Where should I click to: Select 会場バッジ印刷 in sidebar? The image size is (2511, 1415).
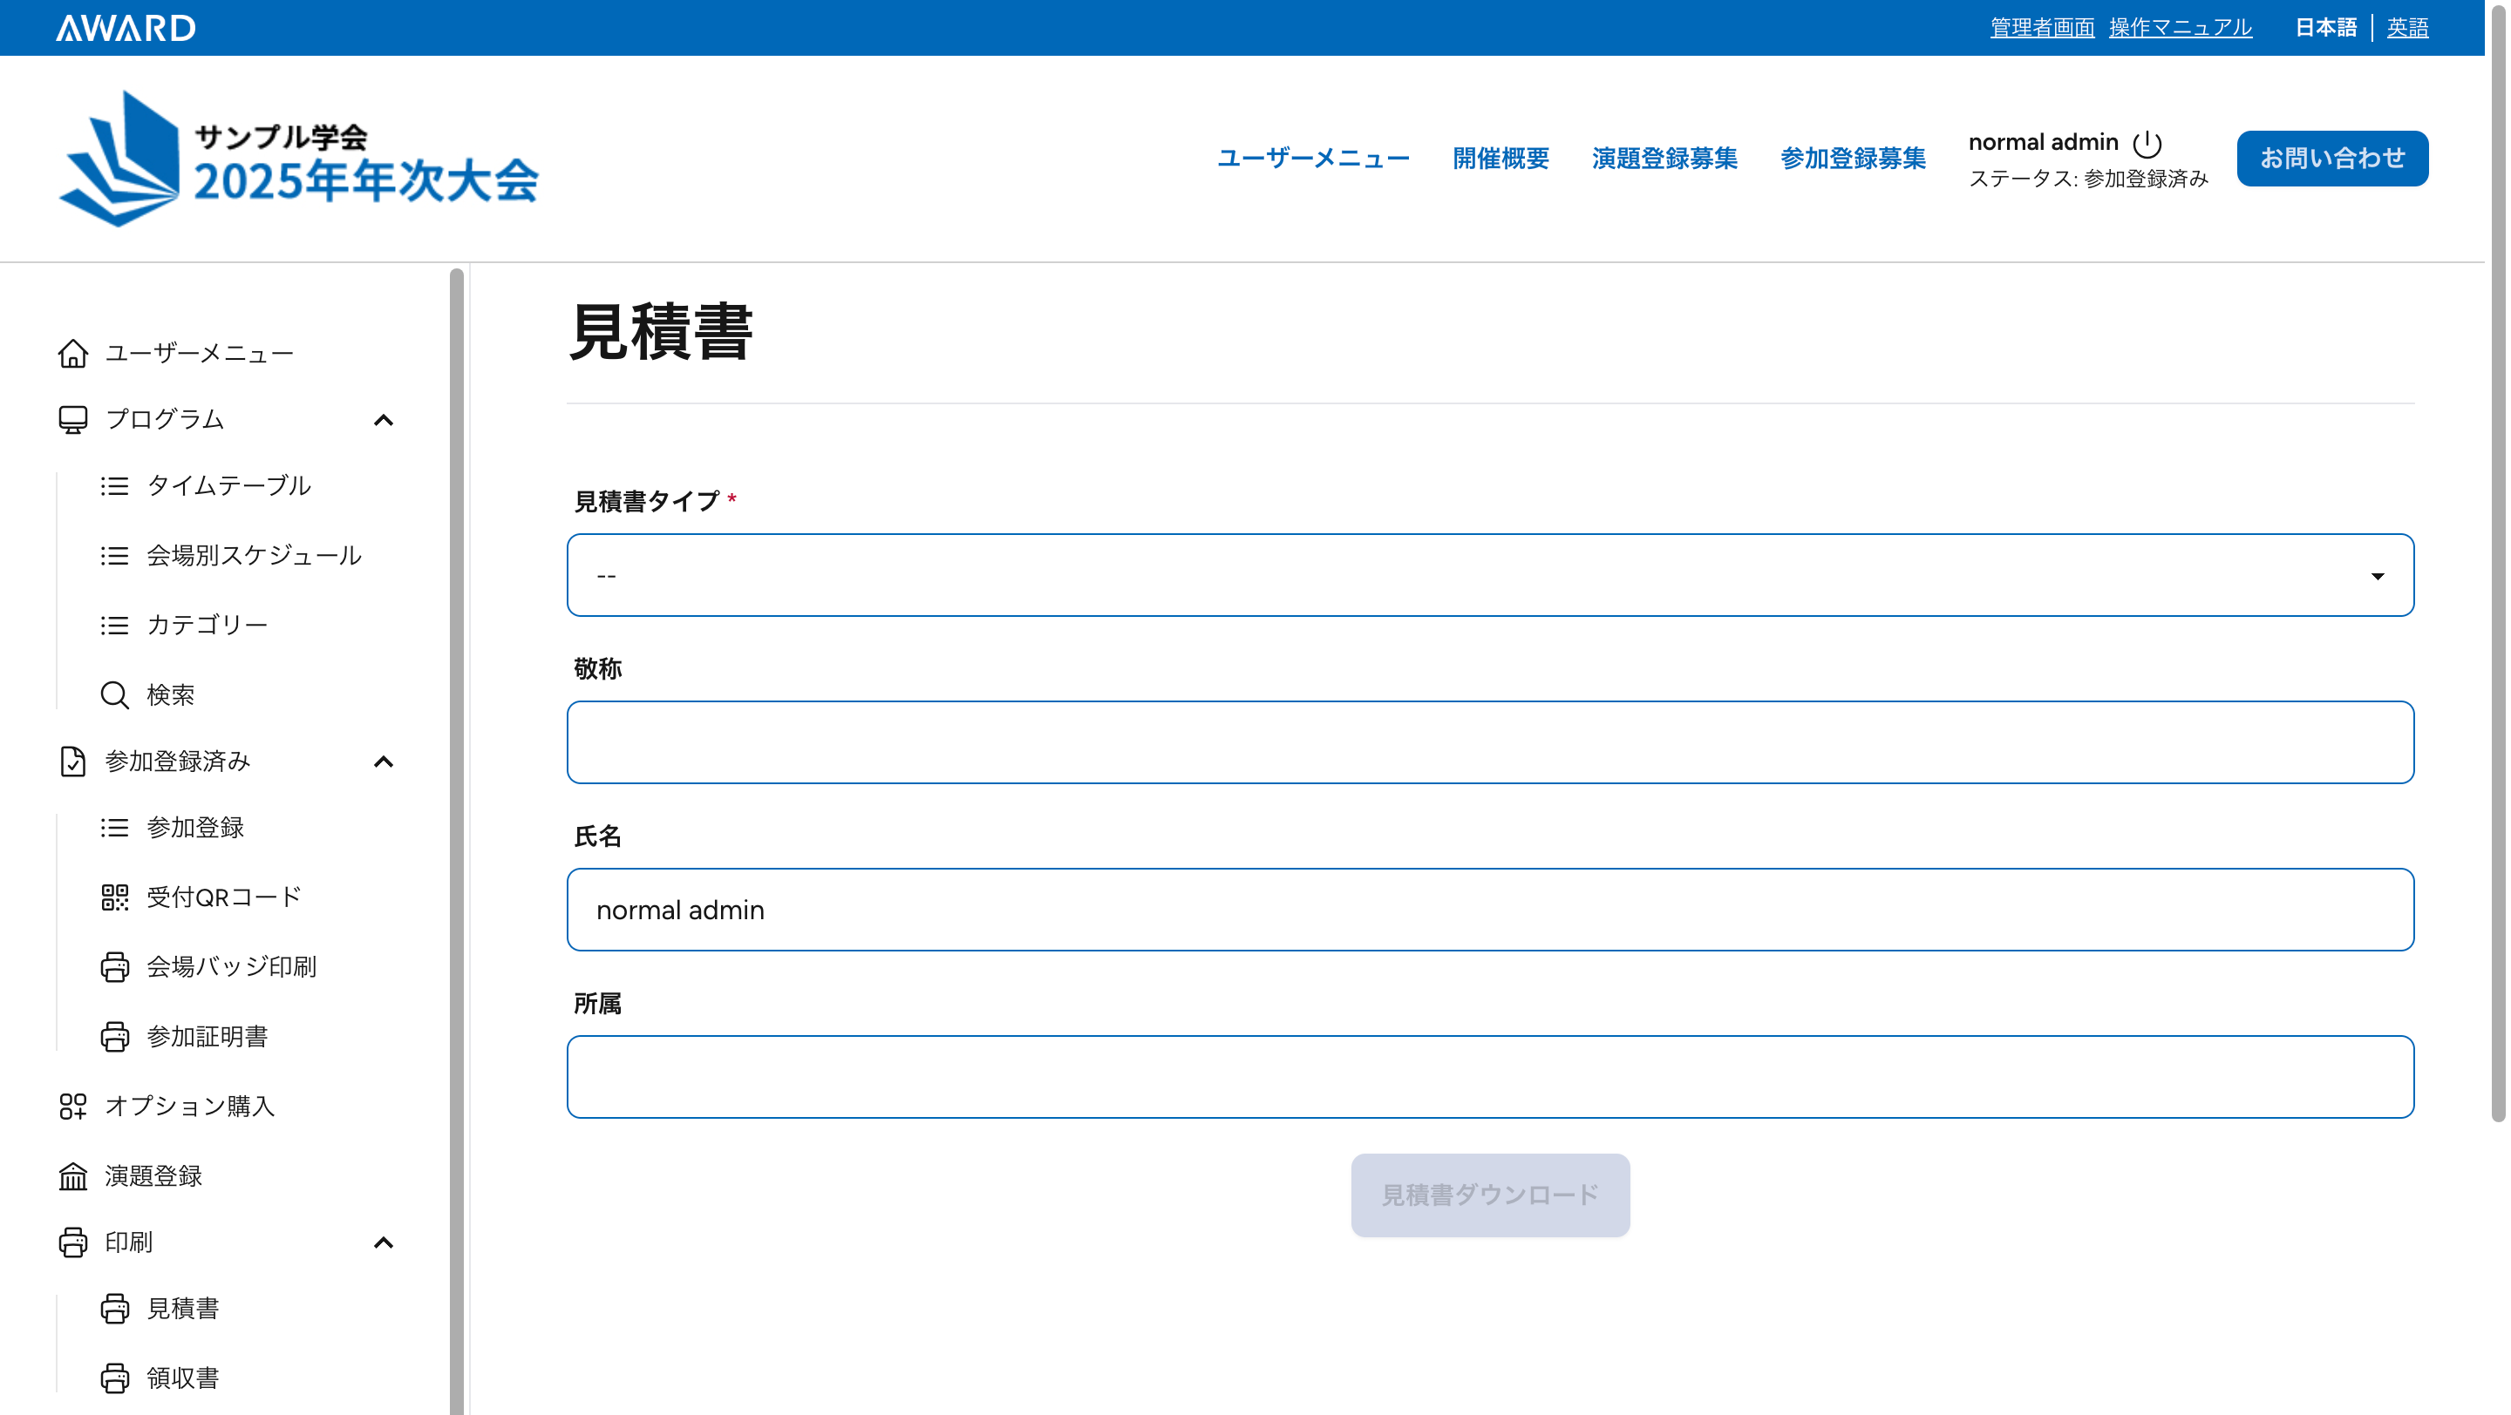[232, 967]
